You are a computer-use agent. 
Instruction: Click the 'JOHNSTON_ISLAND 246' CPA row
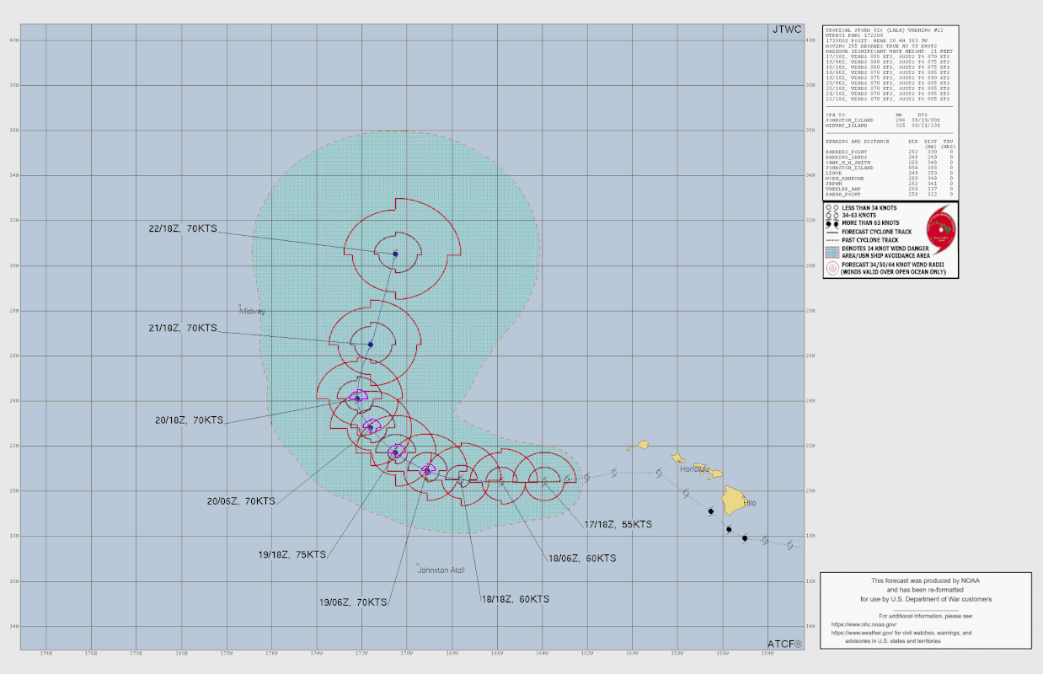(883, 120)
